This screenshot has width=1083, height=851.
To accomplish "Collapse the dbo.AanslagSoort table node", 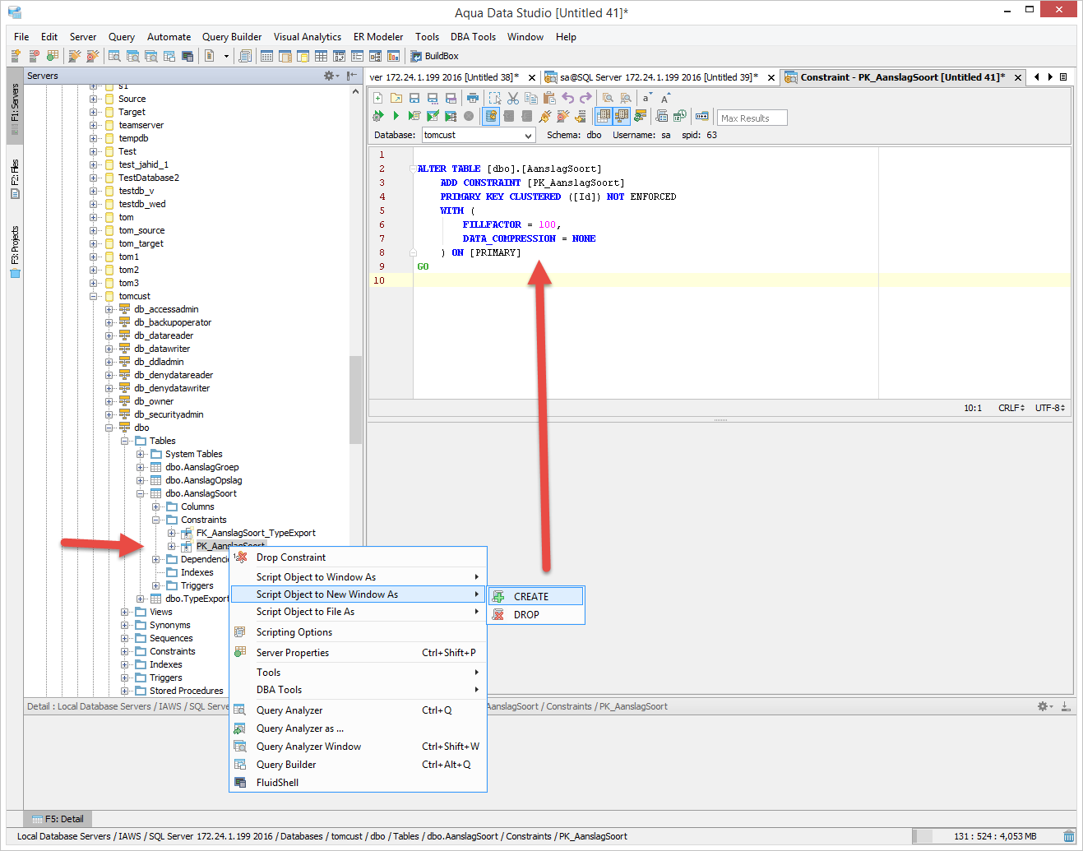I will tap(141, 493).
